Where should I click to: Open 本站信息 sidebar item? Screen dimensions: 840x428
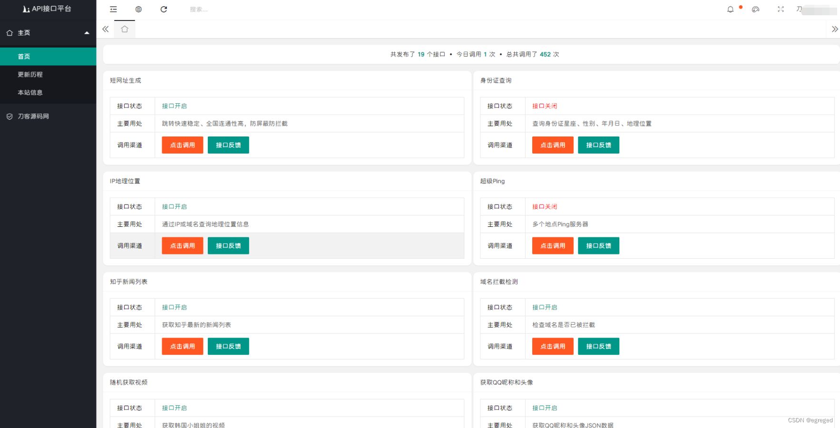coord(30,93)
